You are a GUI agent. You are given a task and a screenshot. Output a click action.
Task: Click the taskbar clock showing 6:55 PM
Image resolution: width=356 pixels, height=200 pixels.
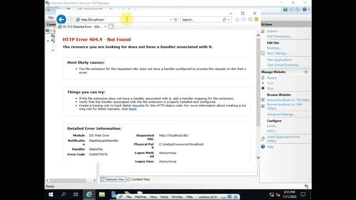point(289,194)
